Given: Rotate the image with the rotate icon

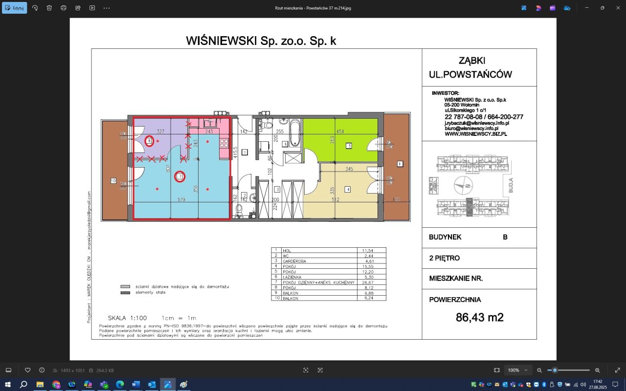Looking at the screenshot, I should [x=35, y=8].
